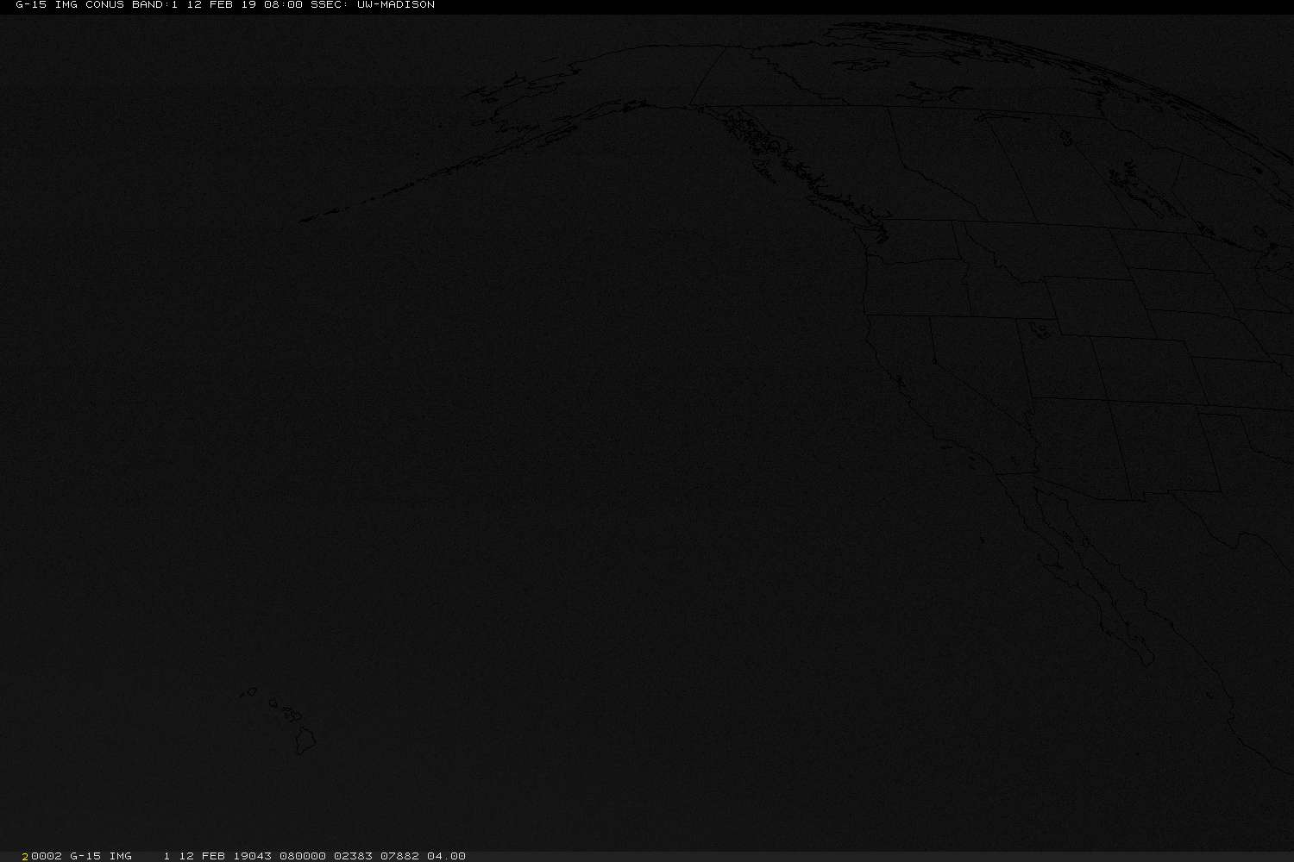Click the "08:00" time in the header
The height and width of the screenshot is (862, 1294).
coord(283,5)
